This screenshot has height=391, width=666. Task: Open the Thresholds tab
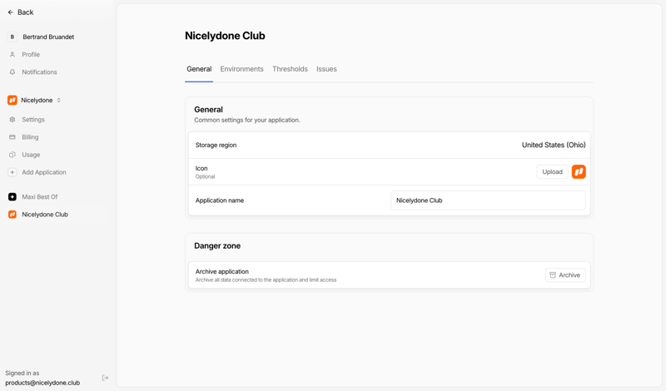coord(290,69)
